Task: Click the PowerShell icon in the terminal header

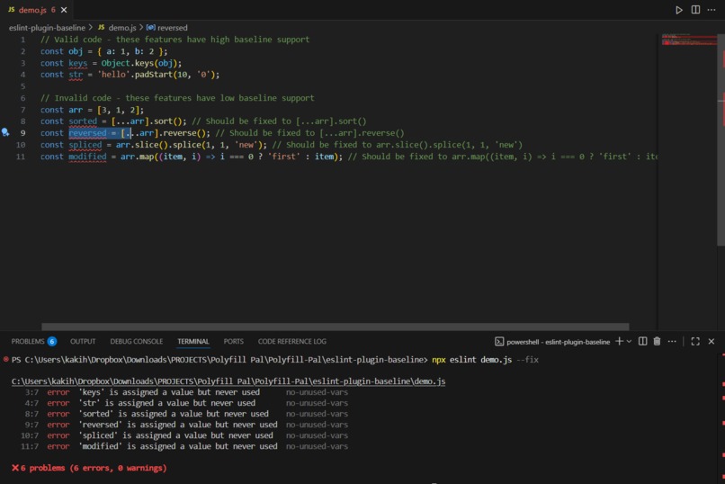Action: [499, 342]
